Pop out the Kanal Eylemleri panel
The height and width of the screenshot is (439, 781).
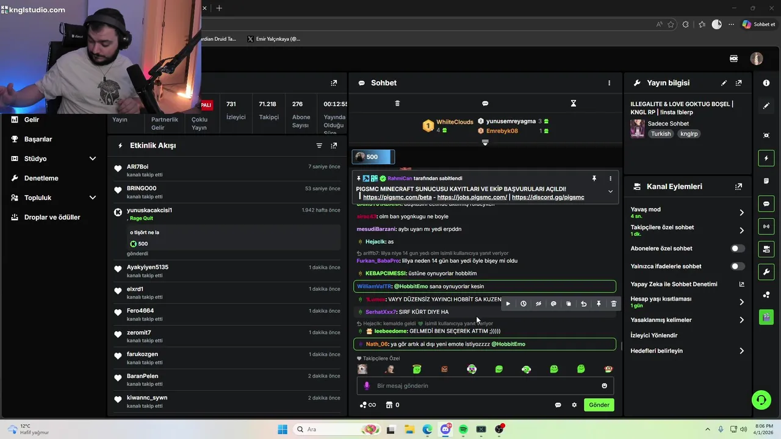click(739, 187)
